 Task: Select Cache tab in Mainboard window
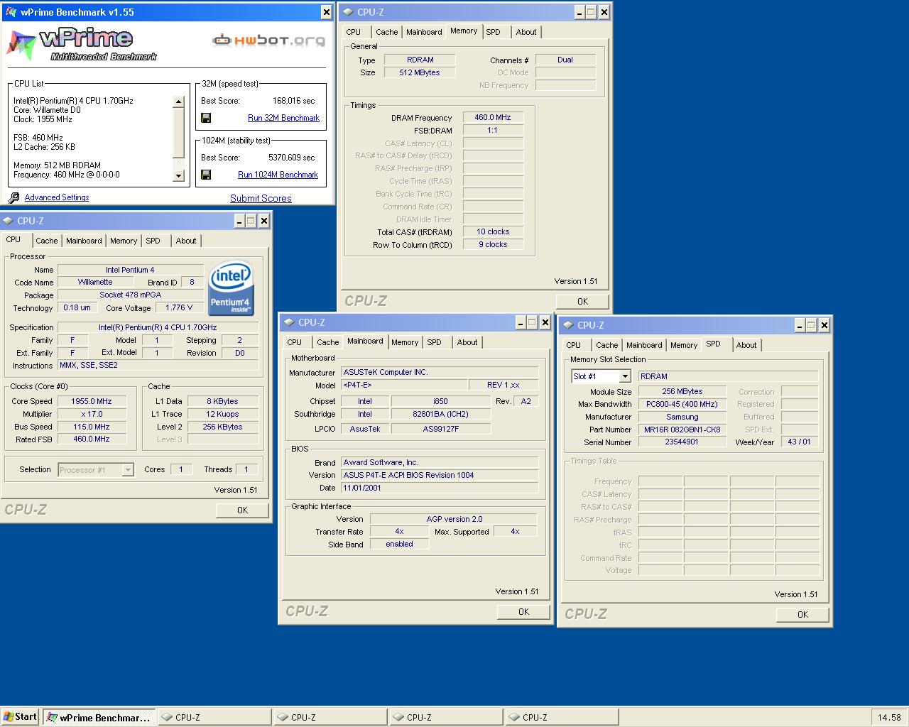328,342
